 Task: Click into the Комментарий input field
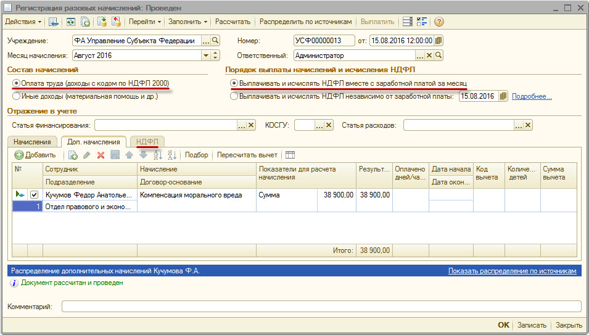tap(321, 307)
